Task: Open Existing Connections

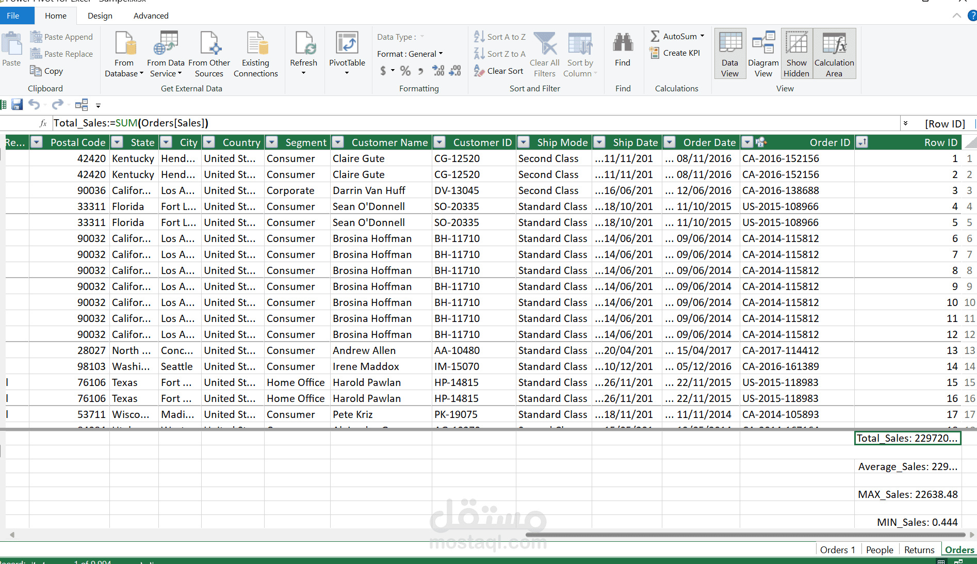Action: coord(256,54)
